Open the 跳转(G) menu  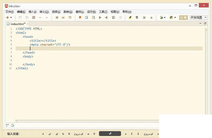[x=68, y=12]
